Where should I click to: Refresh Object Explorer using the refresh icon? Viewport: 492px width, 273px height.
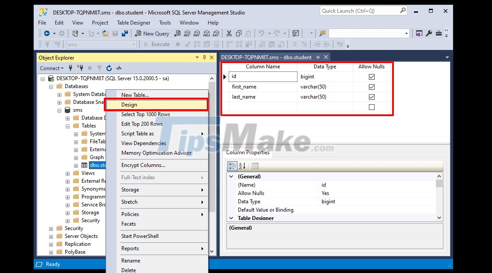pos(108,68)
